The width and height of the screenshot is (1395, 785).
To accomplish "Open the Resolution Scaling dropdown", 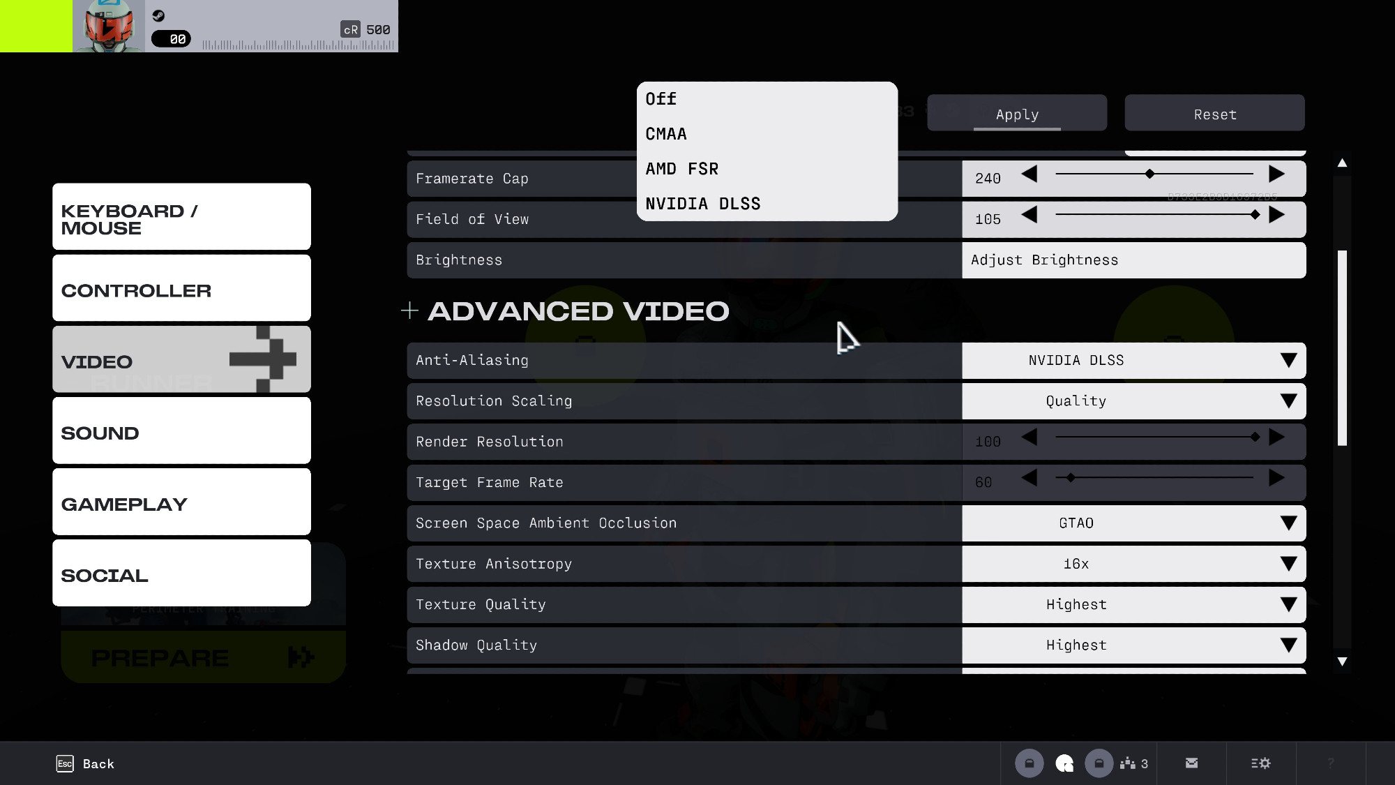I will [x=1133, y=401].
